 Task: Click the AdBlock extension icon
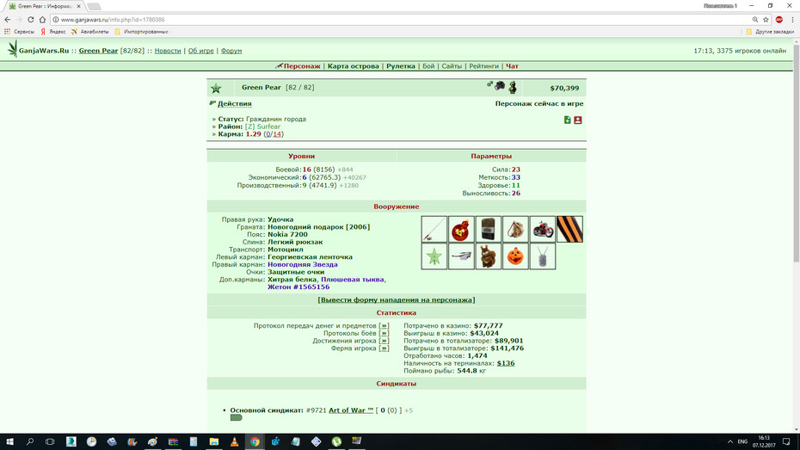(779, 20)
